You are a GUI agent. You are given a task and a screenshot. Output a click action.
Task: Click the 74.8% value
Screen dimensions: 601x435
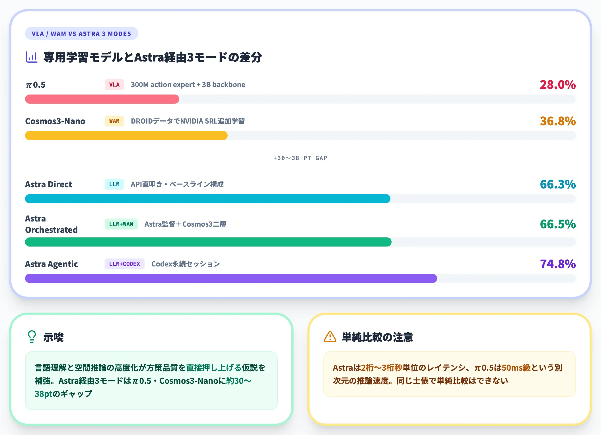558,264
